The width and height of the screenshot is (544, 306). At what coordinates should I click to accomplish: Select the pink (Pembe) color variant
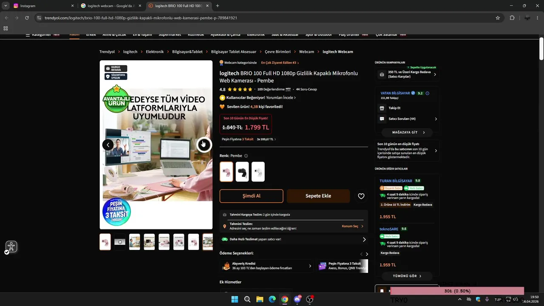[x=227, y=172]
